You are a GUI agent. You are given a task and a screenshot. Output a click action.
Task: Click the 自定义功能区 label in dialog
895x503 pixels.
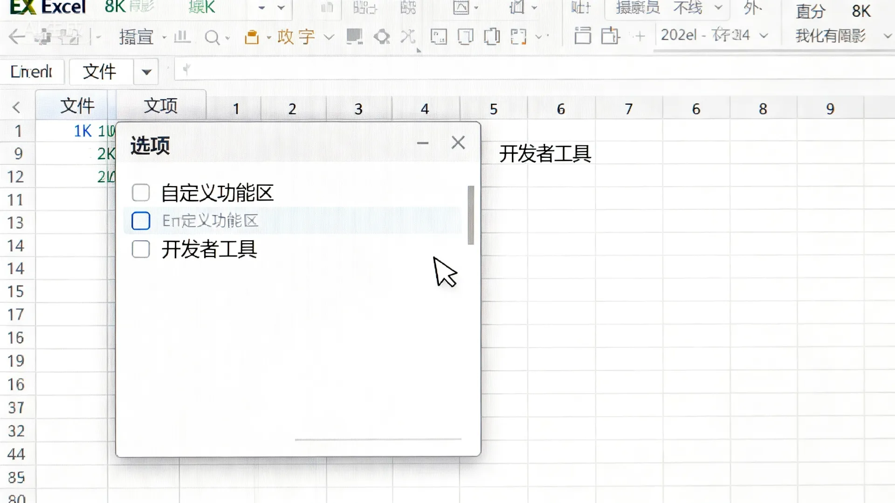point(217,193)
